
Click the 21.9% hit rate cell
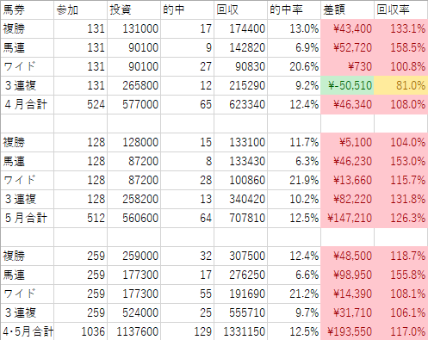(294, 180)
